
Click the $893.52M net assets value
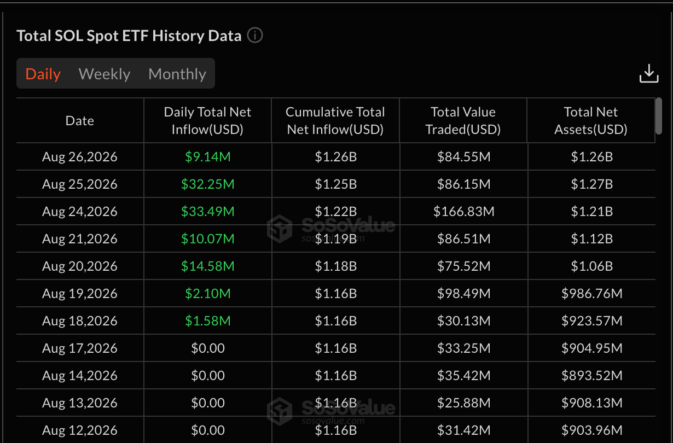click(x=591, y=376)
